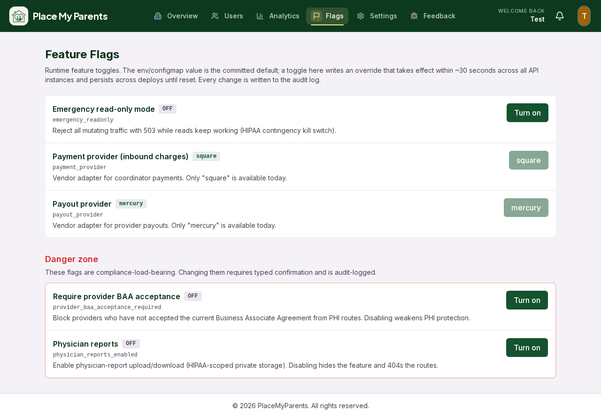Click the payment_provider key text

pos(80,168)
